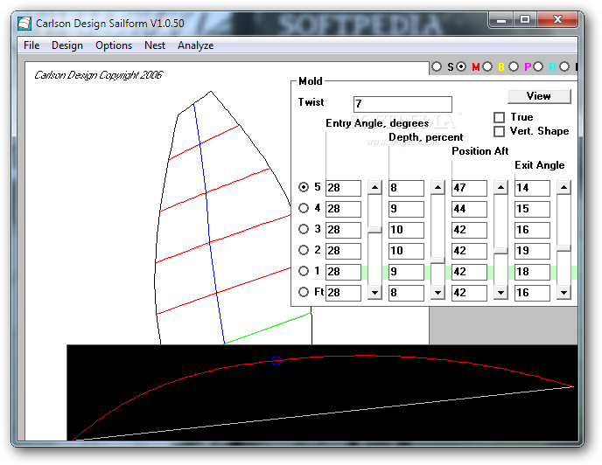Enable the True checkbox
602x465 pixels.
pyautogui.click(x=499, y=117)
